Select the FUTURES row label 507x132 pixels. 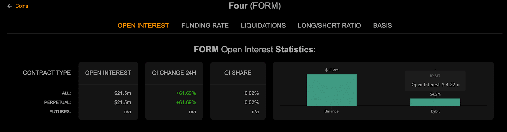tap(60, 111)
